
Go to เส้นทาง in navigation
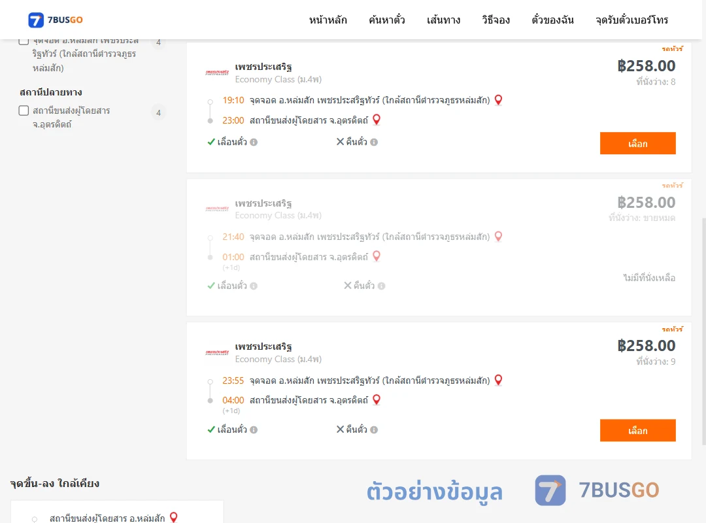click(x=443, y=20)
